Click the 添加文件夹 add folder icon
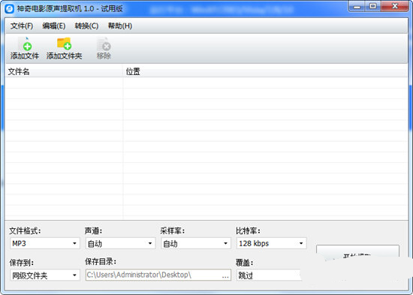Screen dimensions: 413x295 [64, 49]
